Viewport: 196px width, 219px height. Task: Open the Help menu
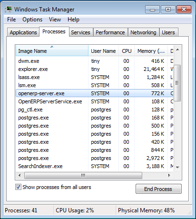point(73,20)
